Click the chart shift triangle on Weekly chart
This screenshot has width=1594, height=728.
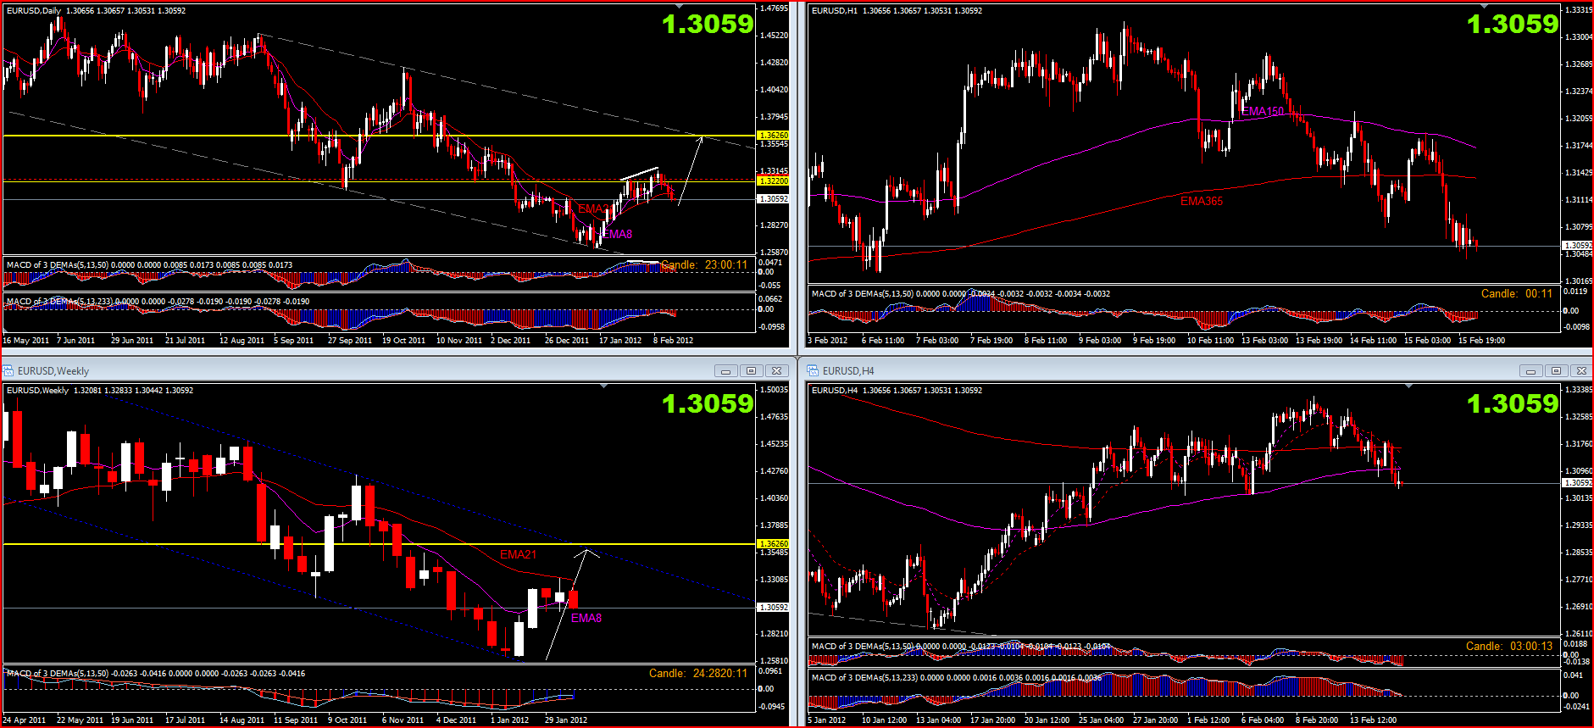(604, 386)
